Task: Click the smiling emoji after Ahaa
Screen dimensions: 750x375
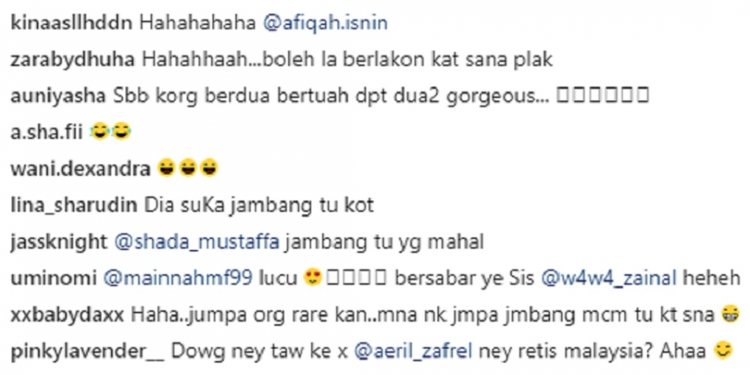Action: (x=723, y=351)
